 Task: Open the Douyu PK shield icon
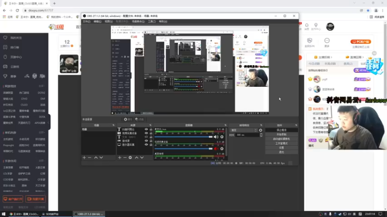(310, 42)
